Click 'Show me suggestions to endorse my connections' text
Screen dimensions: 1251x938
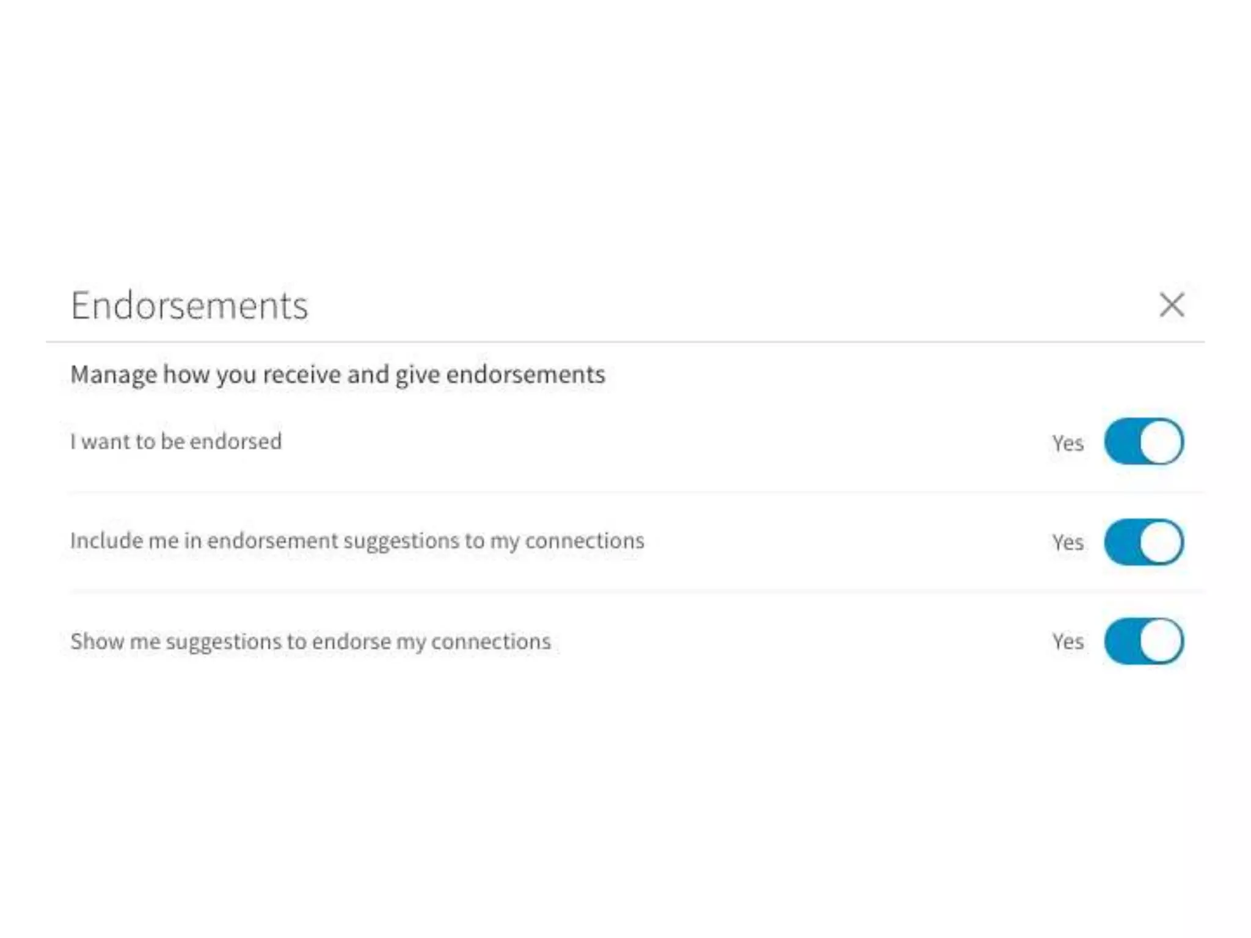(310, 641)
